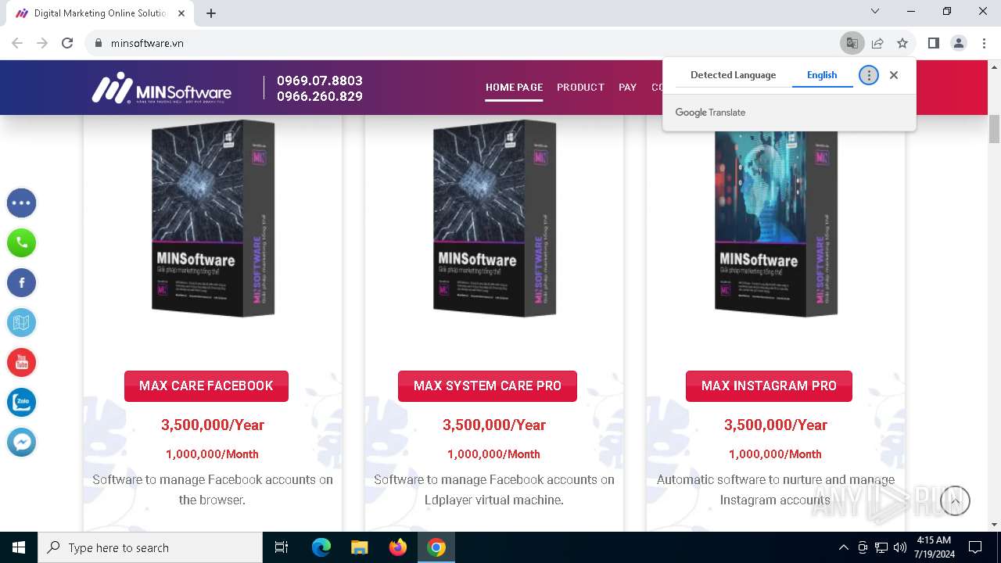
Task: Open the green phone call widget
Action: pos(22,243)
